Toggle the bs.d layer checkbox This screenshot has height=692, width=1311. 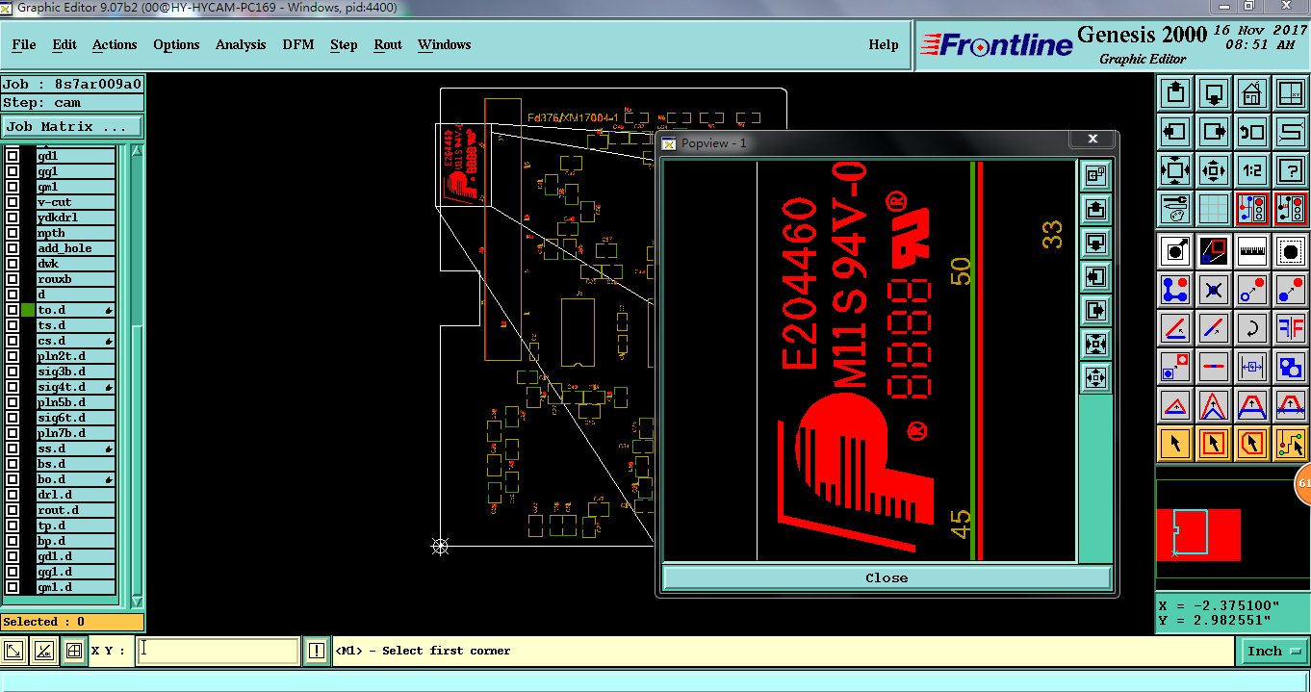[x=13, y=464]
